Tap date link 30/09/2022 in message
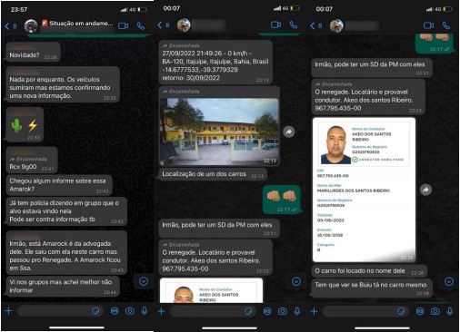Image resolution: width=460 pixels, height=332 pixels. point(203,78)
